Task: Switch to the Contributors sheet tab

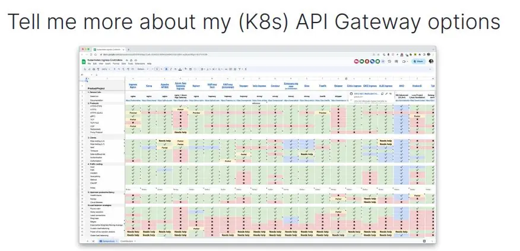Action: click(126, 241)
